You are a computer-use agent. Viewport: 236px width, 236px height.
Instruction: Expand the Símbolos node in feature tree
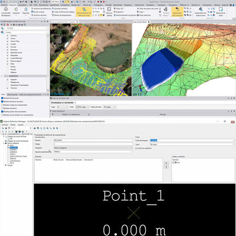pyautogui.click(x=6, y=165)
